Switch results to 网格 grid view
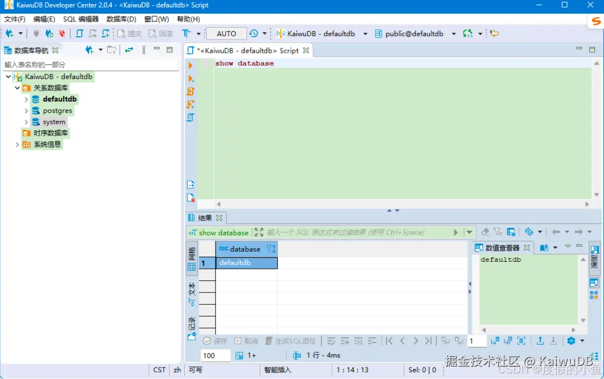The image size is (604, 379). point(192,259)
